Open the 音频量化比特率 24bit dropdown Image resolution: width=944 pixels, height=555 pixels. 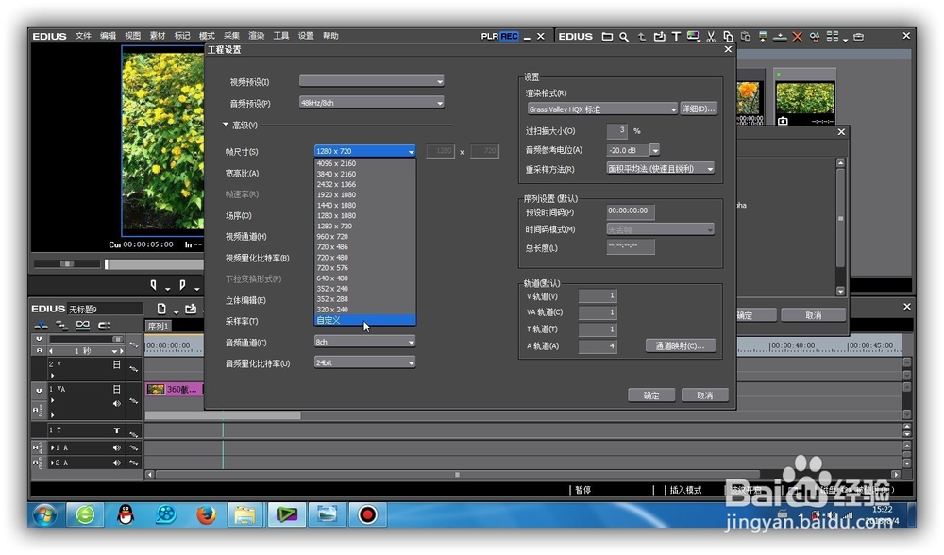[x=364, y=362]
